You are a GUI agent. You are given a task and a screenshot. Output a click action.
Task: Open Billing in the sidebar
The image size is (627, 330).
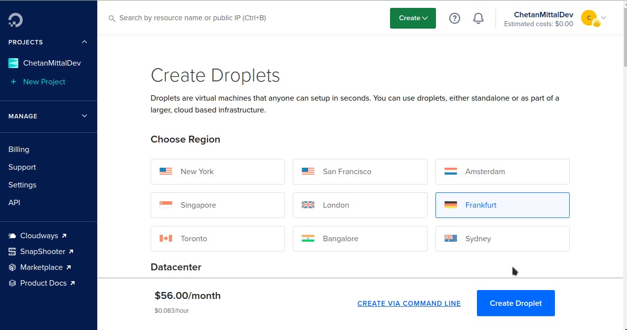(x=19, y=149)
